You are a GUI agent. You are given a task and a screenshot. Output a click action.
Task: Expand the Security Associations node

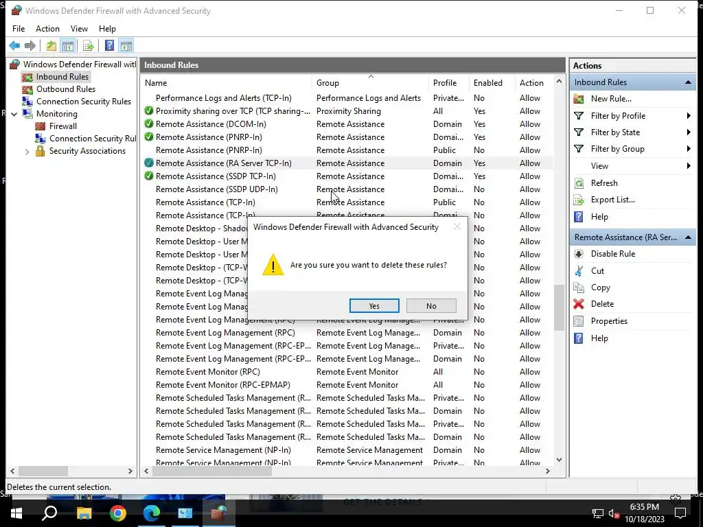point(27,152)
